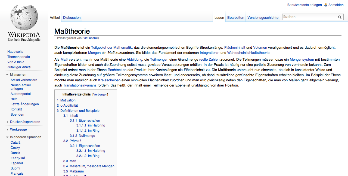Open the Artikel tab
Screen dimensions: 348x176
tap(55, 17)
